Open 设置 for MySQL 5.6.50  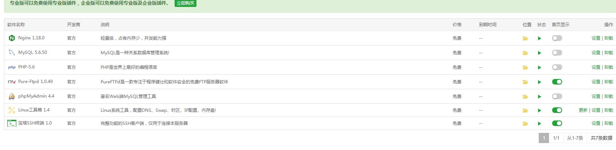click(x=596, y=53)
